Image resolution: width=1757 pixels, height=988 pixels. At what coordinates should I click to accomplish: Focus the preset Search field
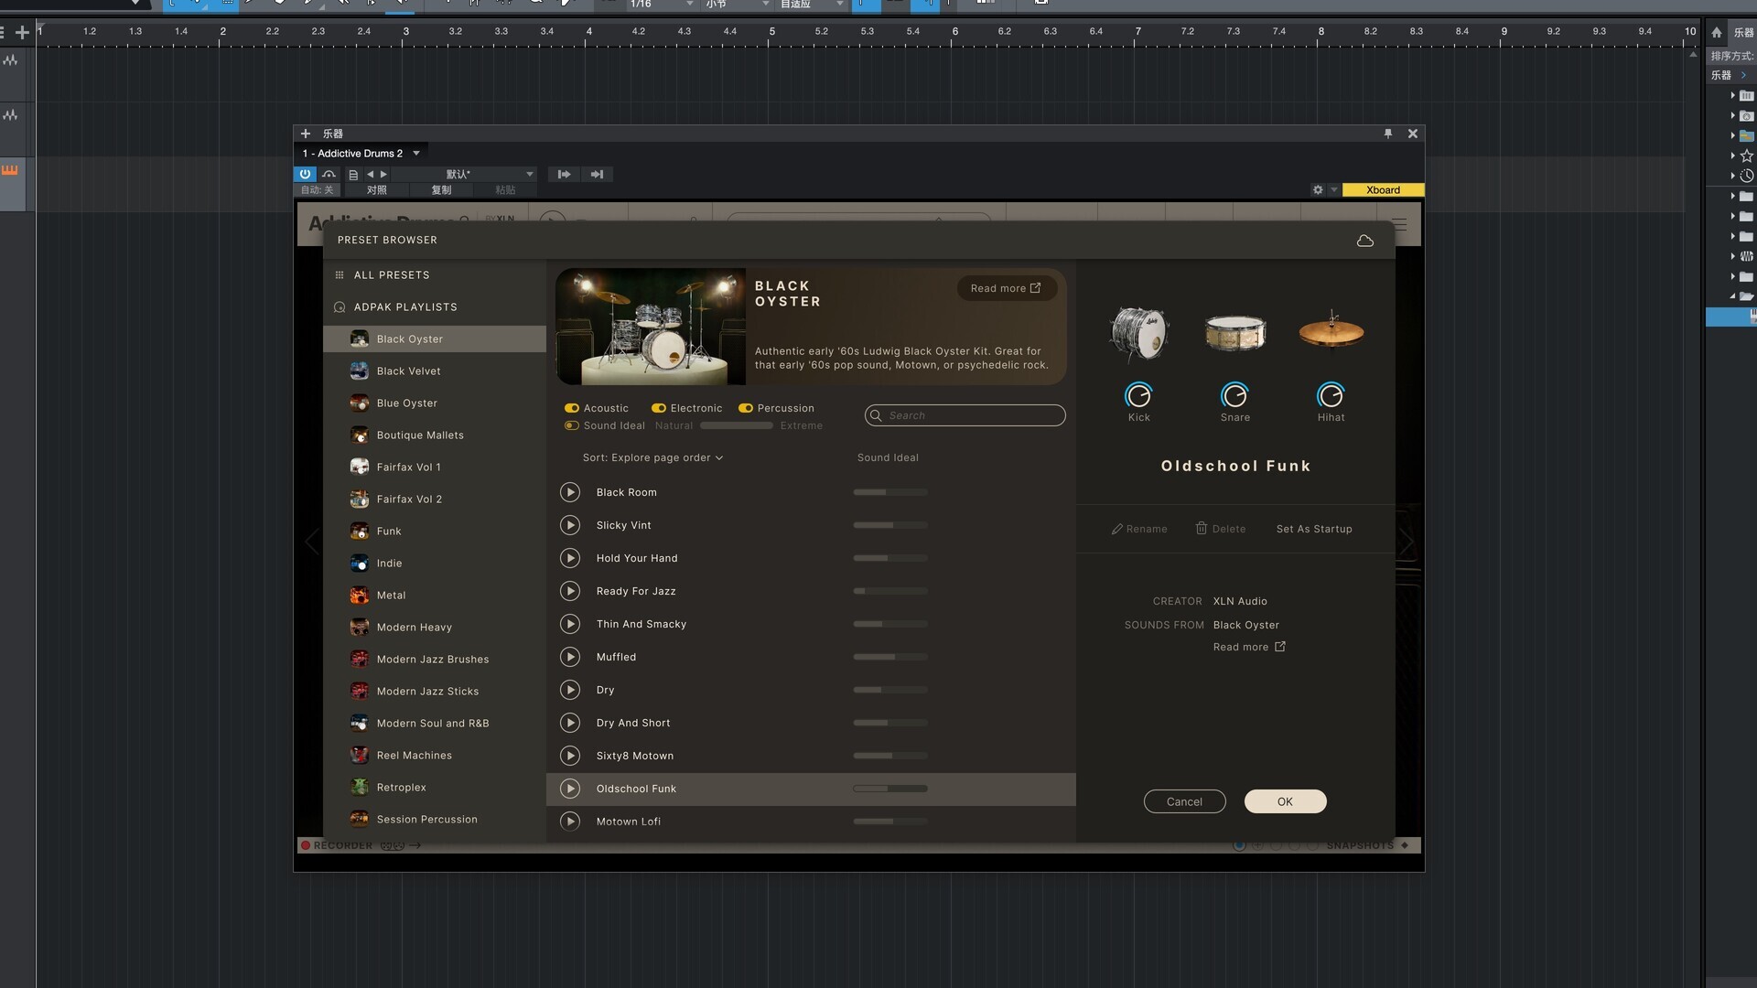pyautogui.click(x=965, y=415)
